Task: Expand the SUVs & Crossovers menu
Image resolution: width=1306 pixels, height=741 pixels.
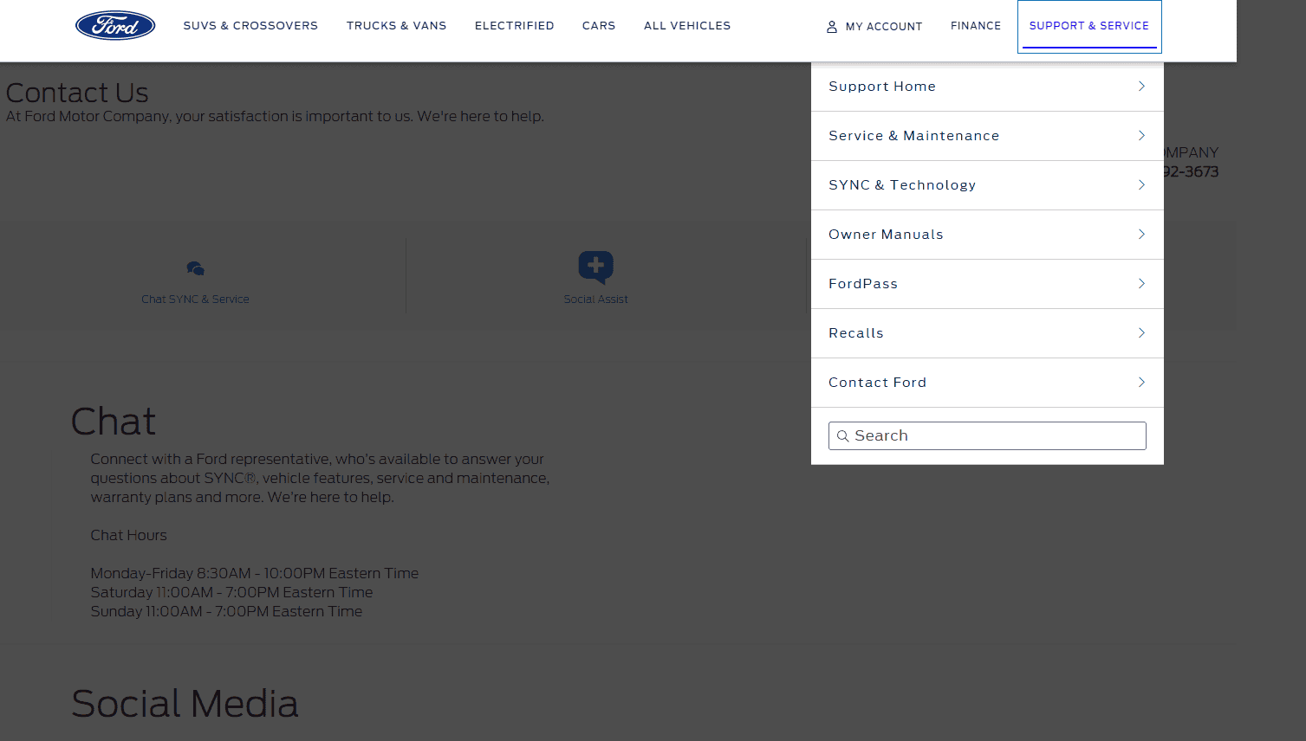Action: tap(250, 26)
